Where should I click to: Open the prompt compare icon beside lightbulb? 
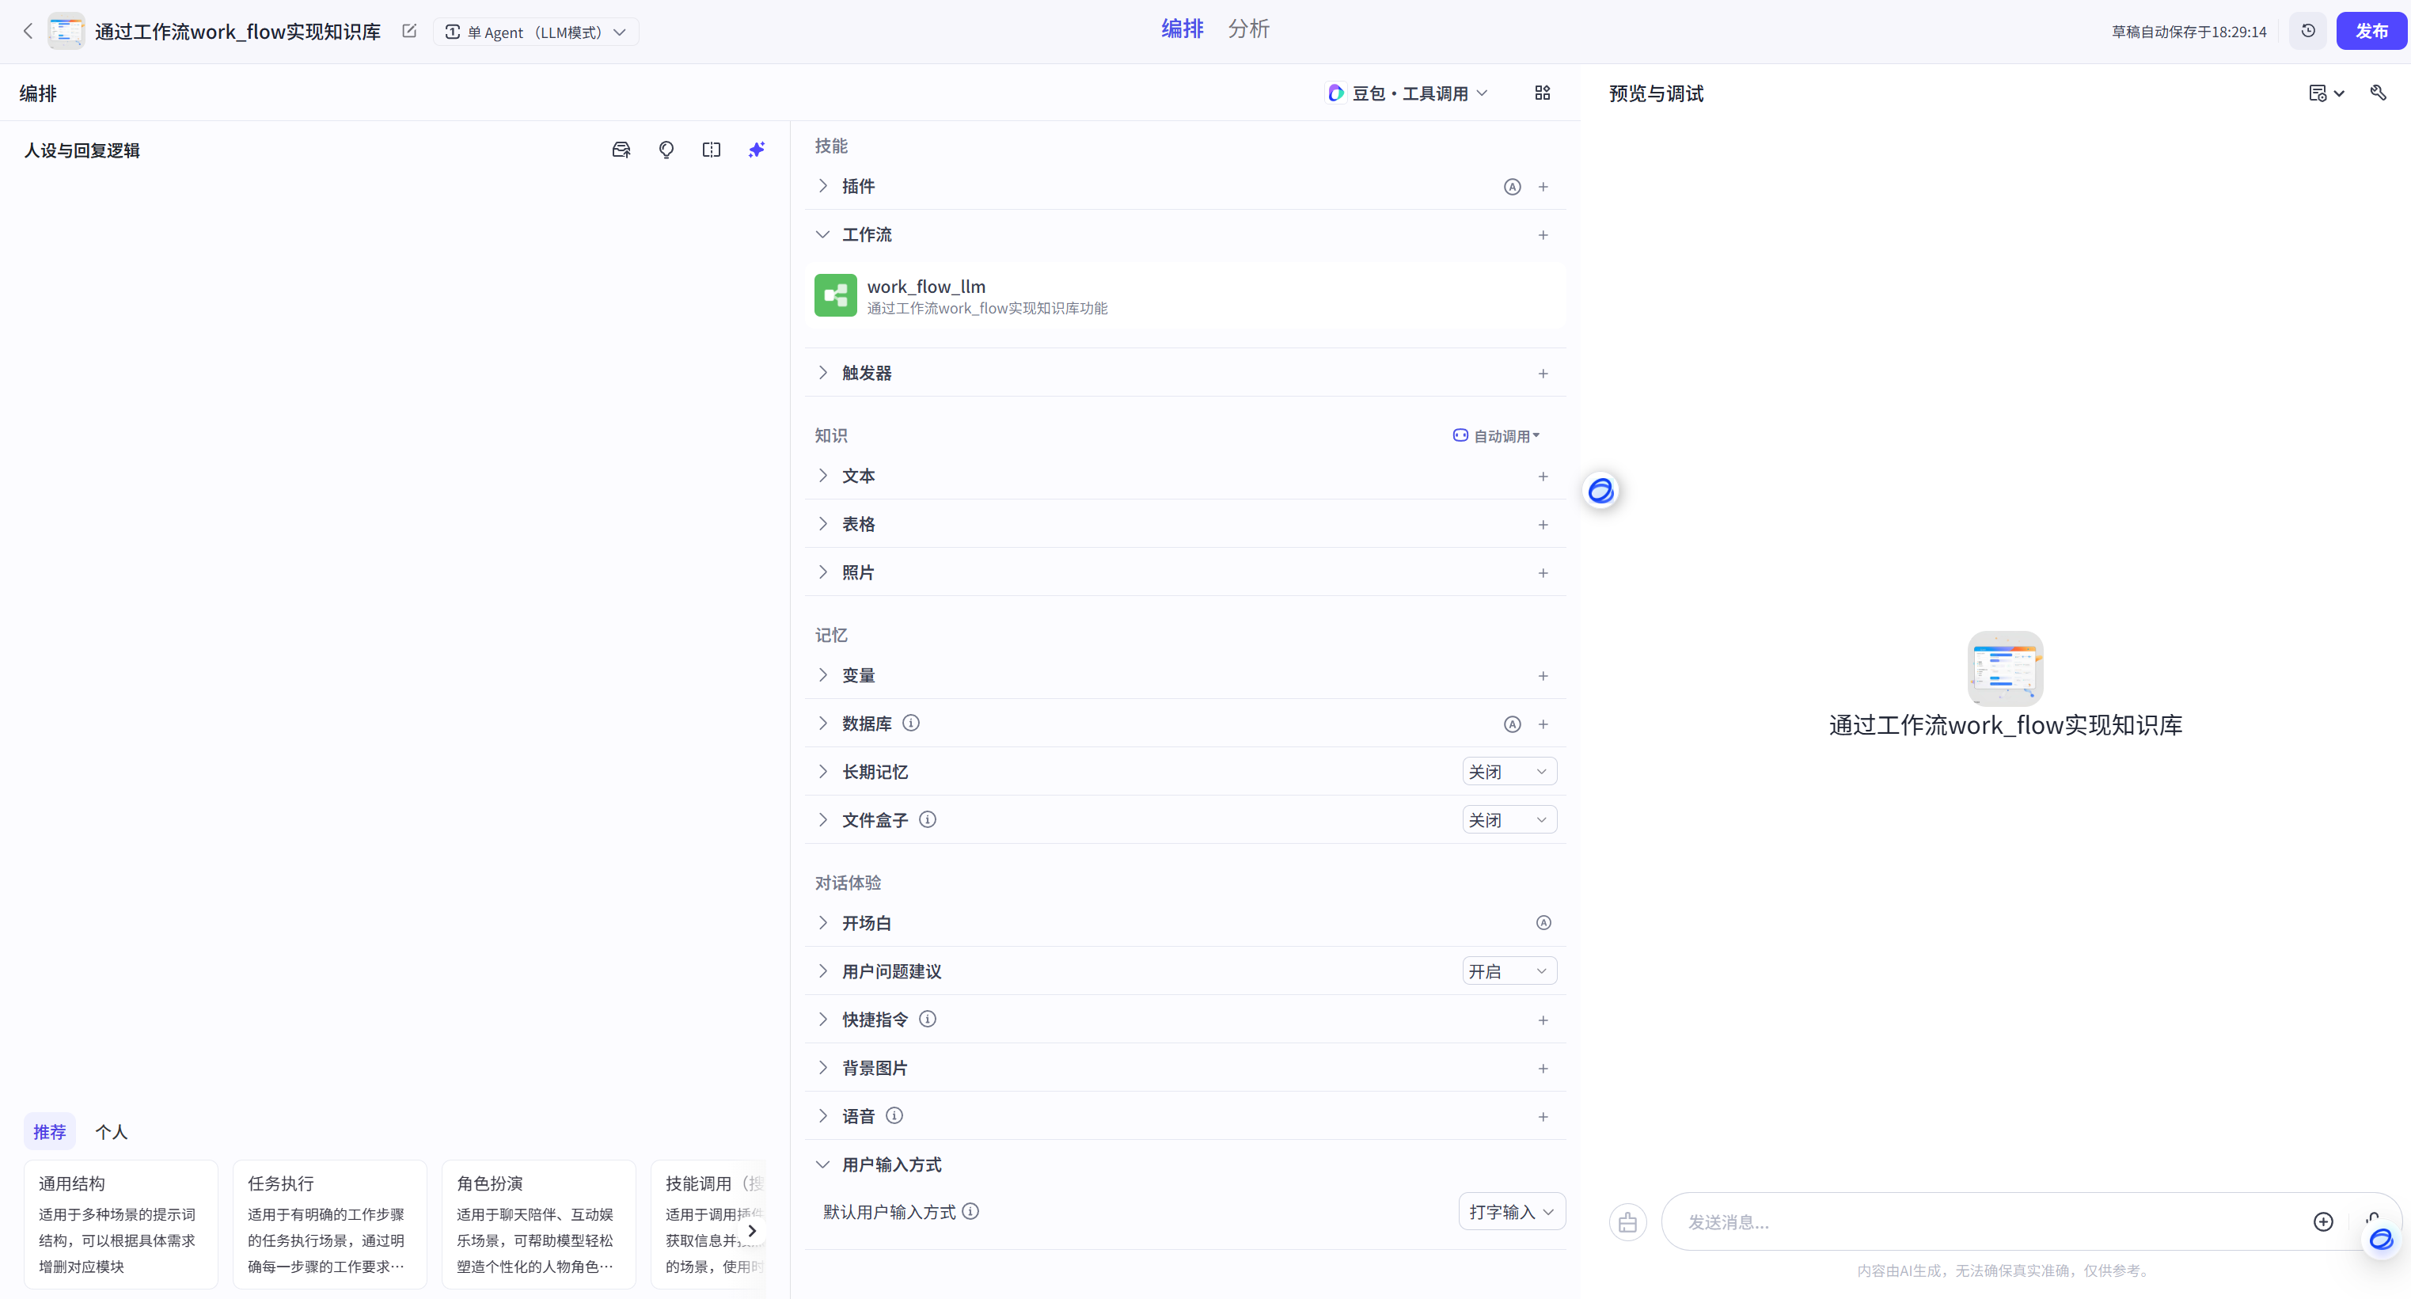pos(712,150)
